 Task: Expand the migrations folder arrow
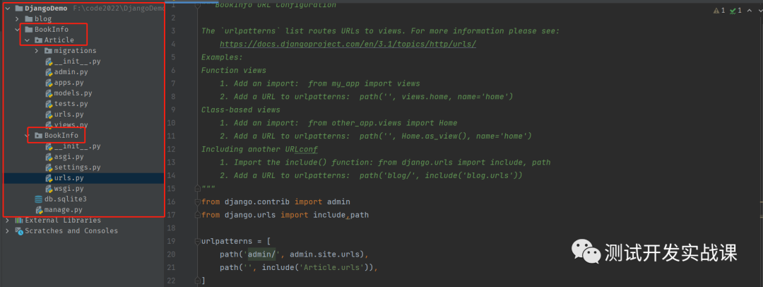click(37, 51)
